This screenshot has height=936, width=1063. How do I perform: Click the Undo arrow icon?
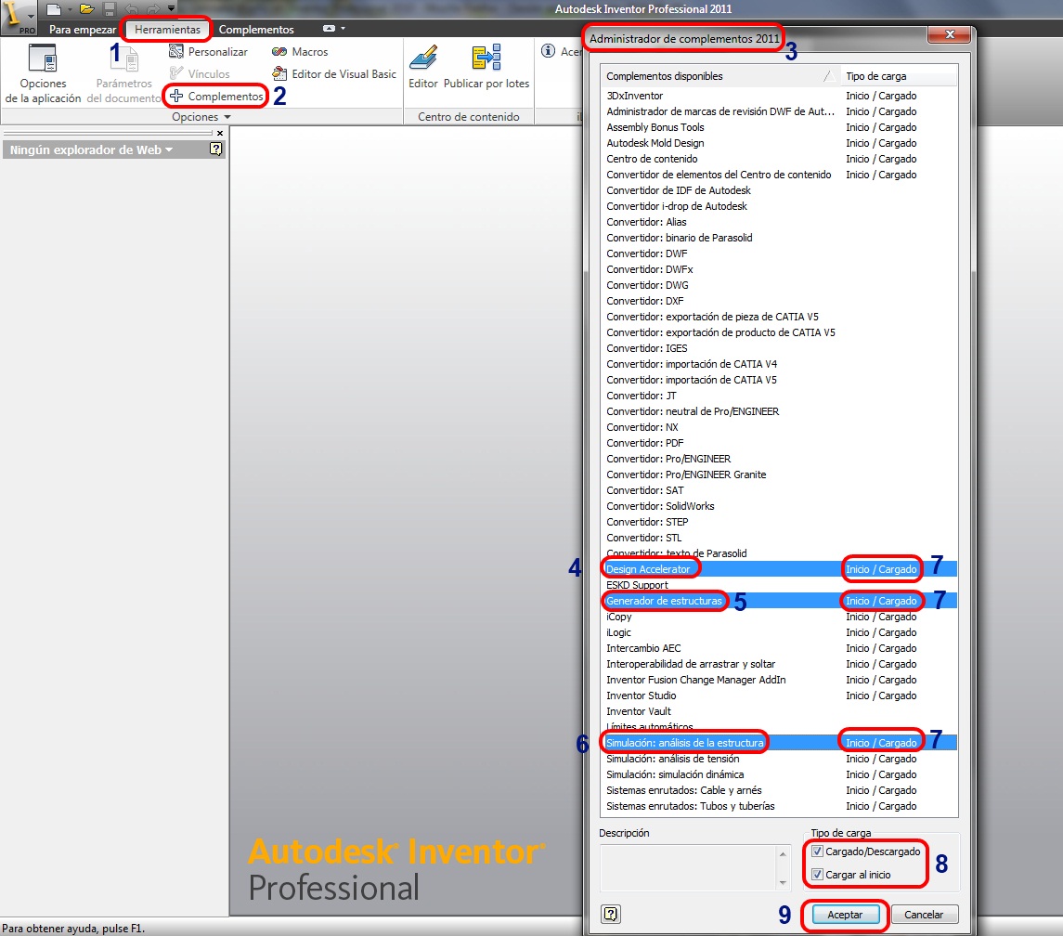point(132,9)
